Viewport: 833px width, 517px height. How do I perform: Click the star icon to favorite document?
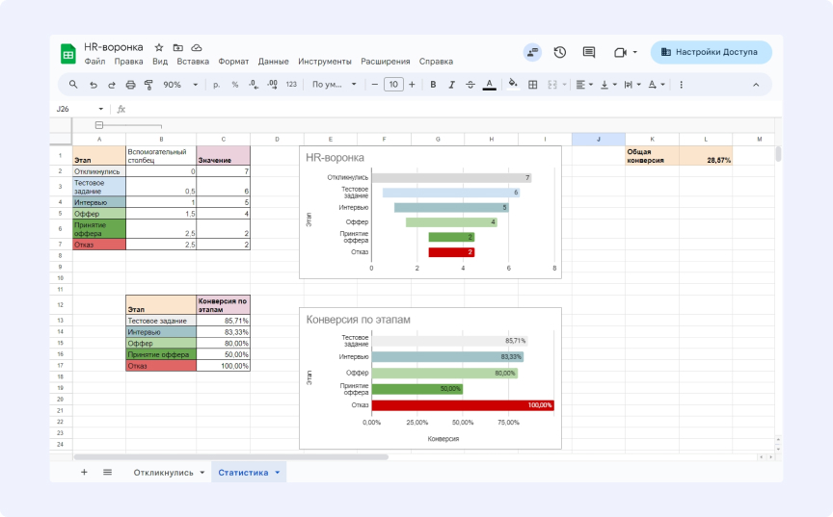point(159,47)
